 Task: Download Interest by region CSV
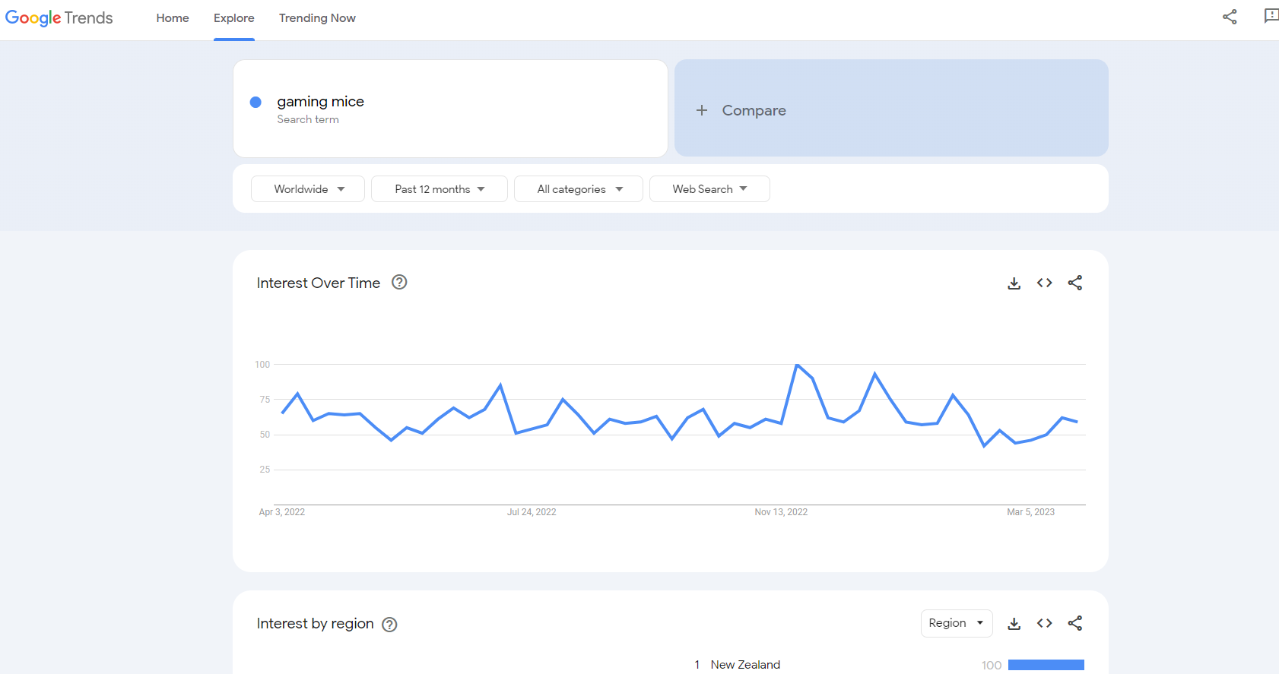[x=1014, y=624]
